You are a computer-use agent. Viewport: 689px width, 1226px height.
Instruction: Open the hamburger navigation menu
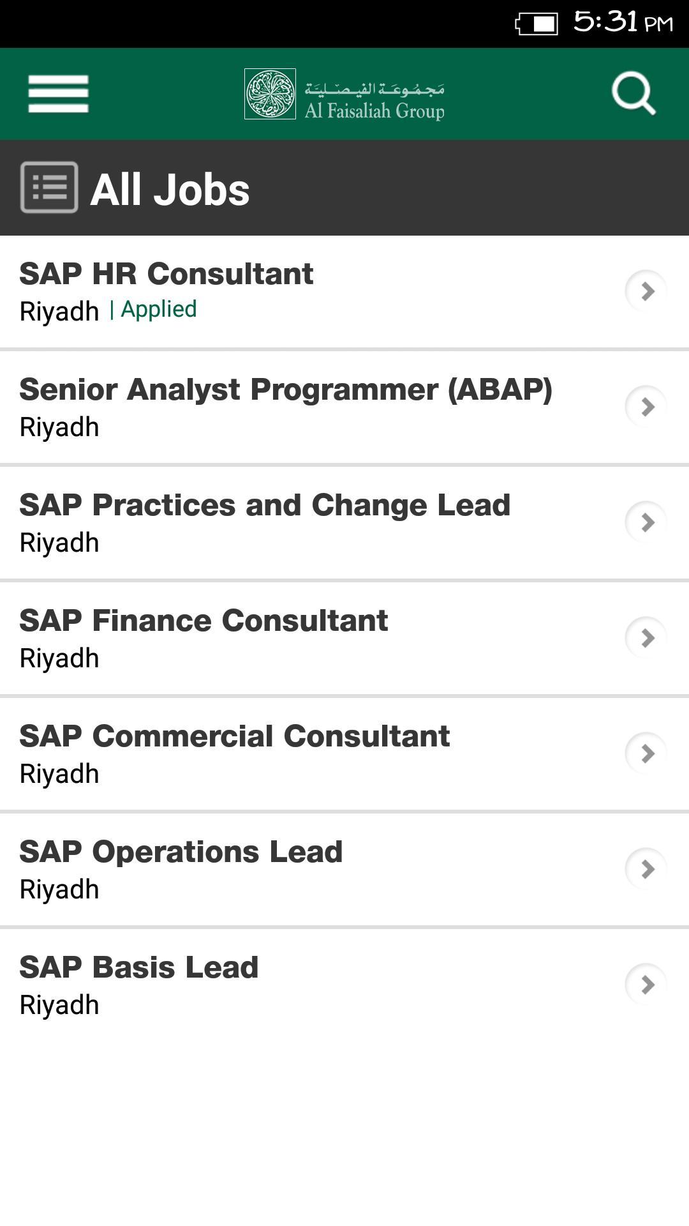[58, 94]
